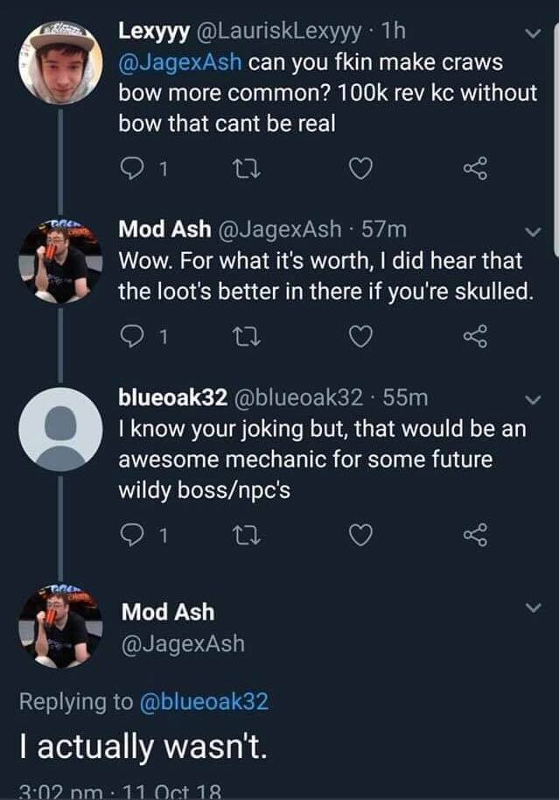Share blueoak32's tweet using share icon

pyautogui.click(x=475, y=535)
